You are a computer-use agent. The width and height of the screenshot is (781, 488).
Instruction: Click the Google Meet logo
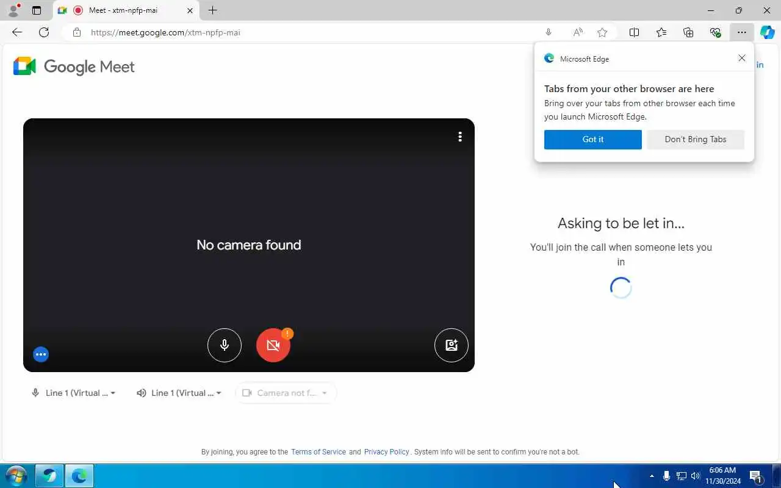pyautogui.click(x=74, y=66)
